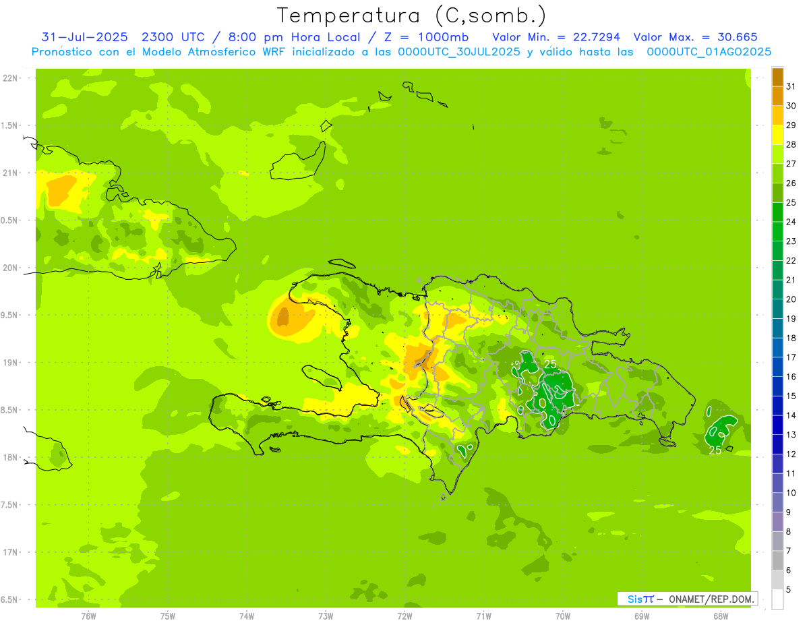The height and width of the screenshot is (625, 809).
Task: Click the "Temperatura (C,somb.)" map title
Action: [x=411, y=16]
